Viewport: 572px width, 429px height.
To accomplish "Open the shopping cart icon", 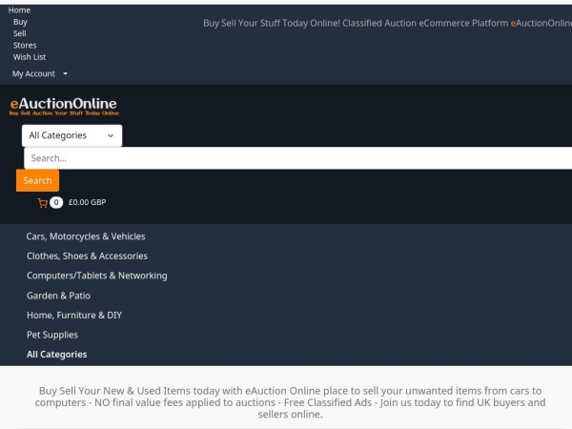I will pos(42,203).
